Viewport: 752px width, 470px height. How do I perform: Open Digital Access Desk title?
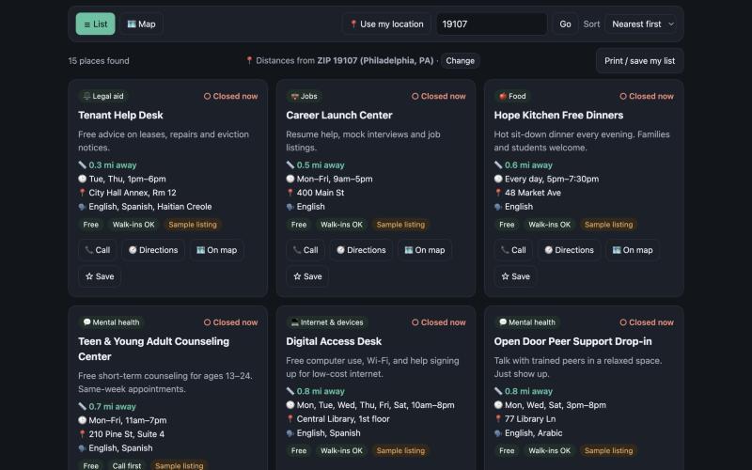(x=334, y=341)
